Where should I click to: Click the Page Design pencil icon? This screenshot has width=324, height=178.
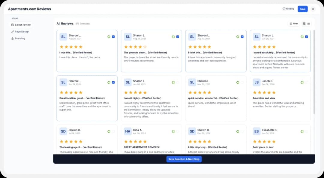(x=12, y=32)
